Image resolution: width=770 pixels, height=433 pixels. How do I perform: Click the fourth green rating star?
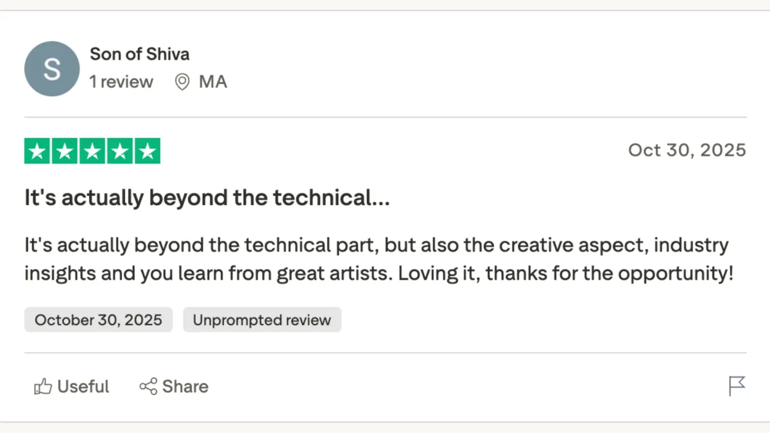click(120, 151)
